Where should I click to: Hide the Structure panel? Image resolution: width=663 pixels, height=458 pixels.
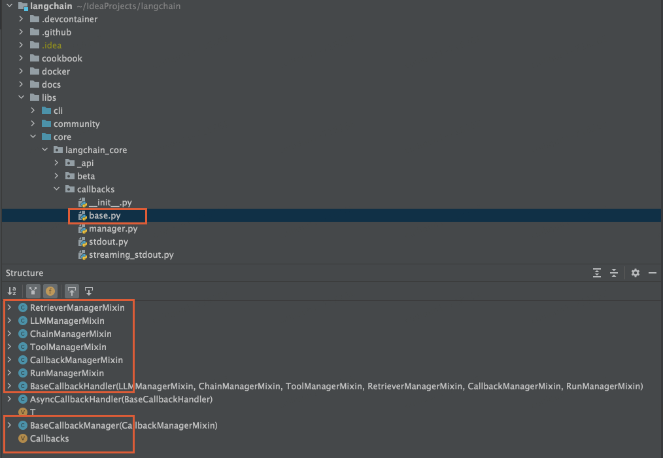click(653, 273)
